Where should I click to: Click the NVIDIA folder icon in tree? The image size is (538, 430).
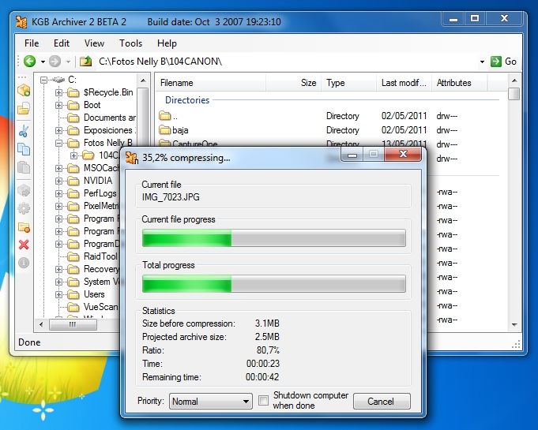[73, 181]
